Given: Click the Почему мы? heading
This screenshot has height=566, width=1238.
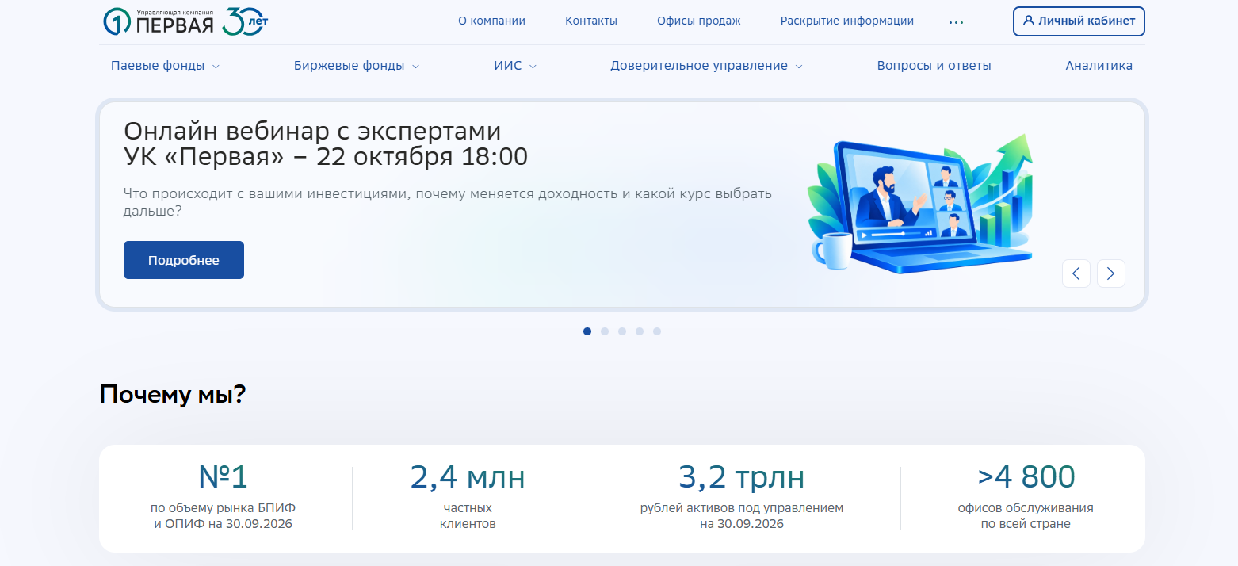Looking at the screenshot, I should pos(172,395).
